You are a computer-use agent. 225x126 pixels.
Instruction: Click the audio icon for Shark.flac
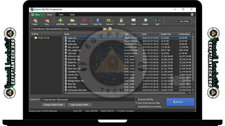pos(66,87)
